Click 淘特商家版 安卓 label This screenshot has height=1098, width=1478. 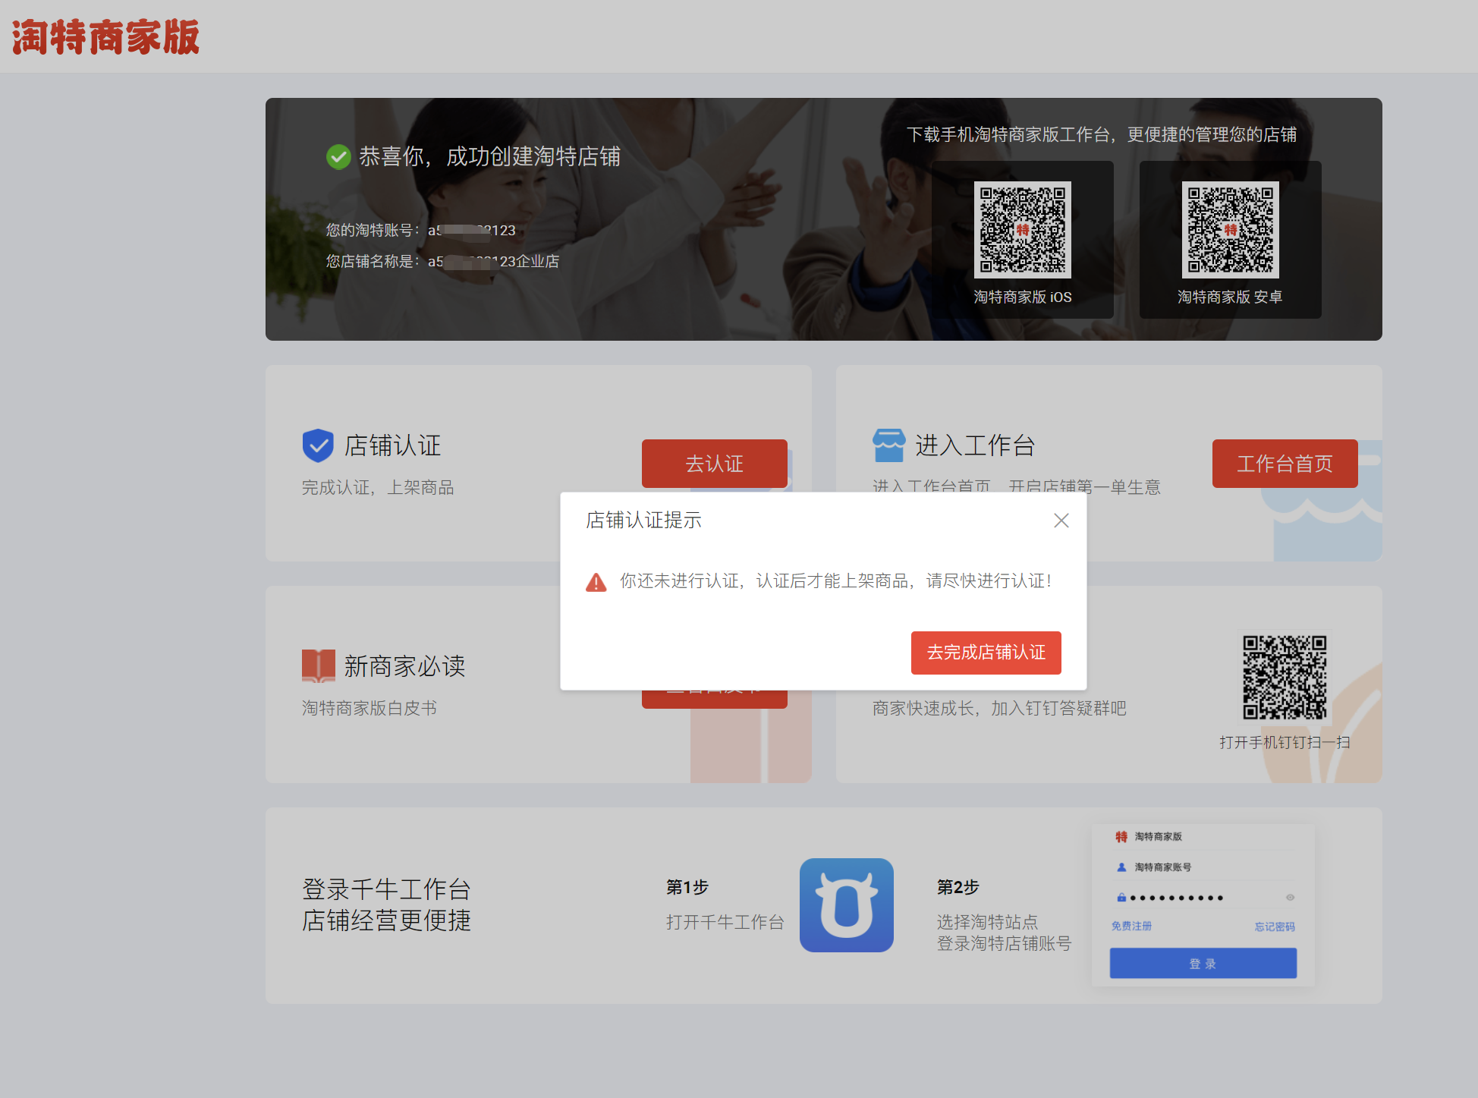1230,297
